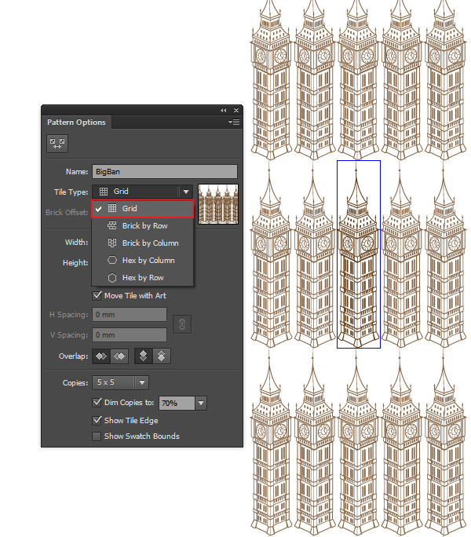Open the Dim Copies percentage dropdown arrow
This screenshot has width=471, height=537.
pos(201,403)
